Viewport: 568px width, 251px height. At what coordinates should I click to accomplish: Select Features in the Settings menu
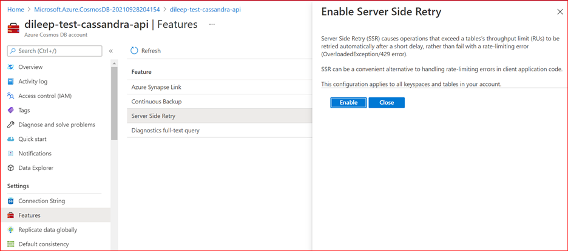(x=55, y=215)
